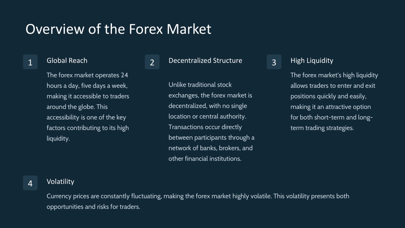Click 'opportunities and risks for traders' text
Viewport: 405px width, 228px height.
(93, 207)
